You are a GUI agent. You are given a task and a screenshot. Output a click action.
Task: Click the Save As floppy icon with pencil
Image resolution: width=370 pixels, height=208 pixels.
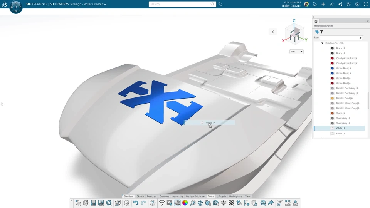(x=101, y=203)
